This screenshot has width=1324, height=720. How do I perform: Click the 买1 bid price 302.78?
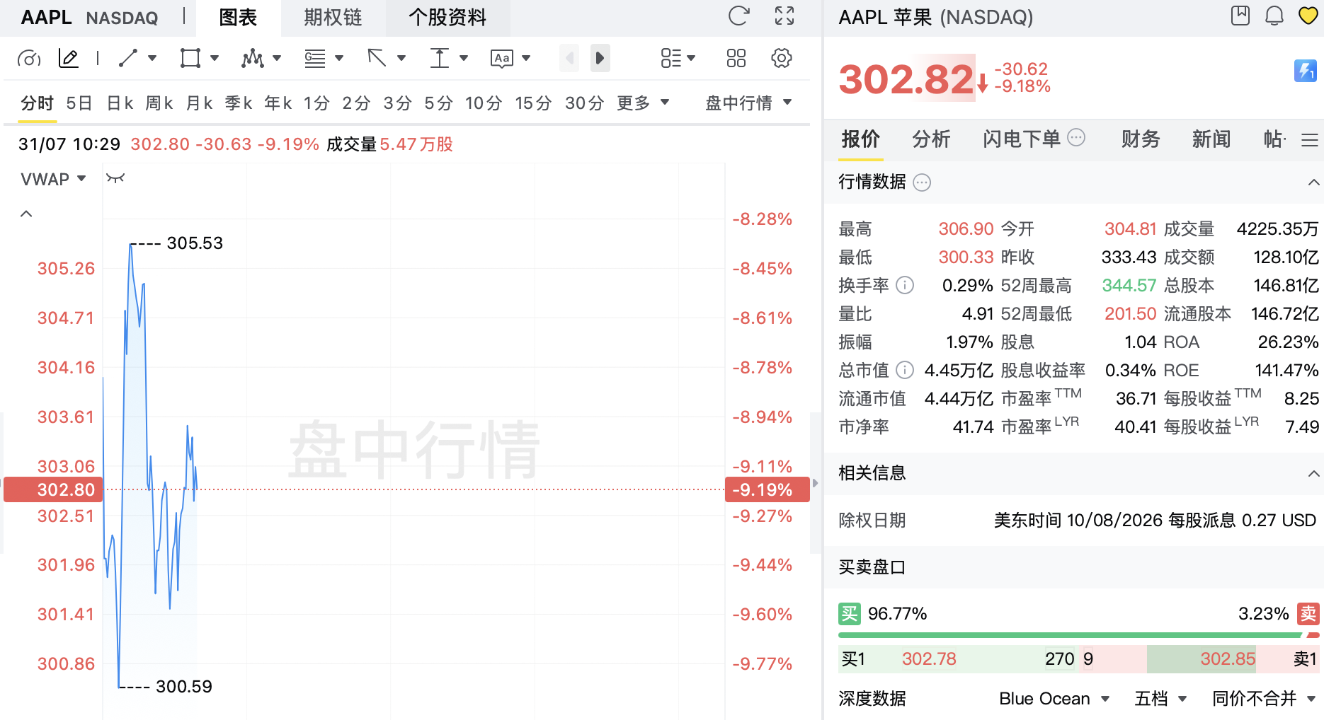(x=929, y=659)
